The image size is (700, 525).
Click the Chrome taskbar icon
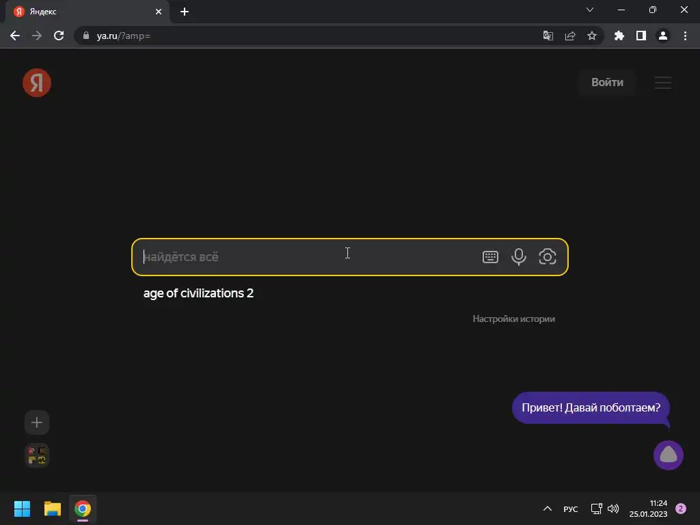point(83,509)
